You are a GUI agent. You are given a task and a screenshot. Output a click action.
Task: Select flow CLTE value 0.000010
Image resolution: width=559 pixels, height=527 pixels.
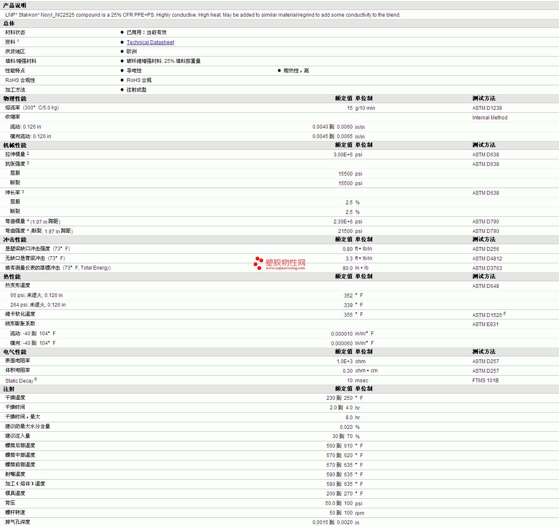coord(342,334)
